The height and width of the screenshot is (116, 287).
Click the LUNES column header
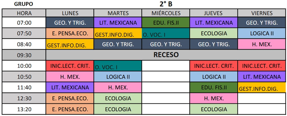70,13
